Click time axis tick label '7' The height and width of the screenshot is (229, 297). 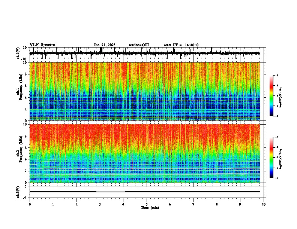tap(193, 204)
